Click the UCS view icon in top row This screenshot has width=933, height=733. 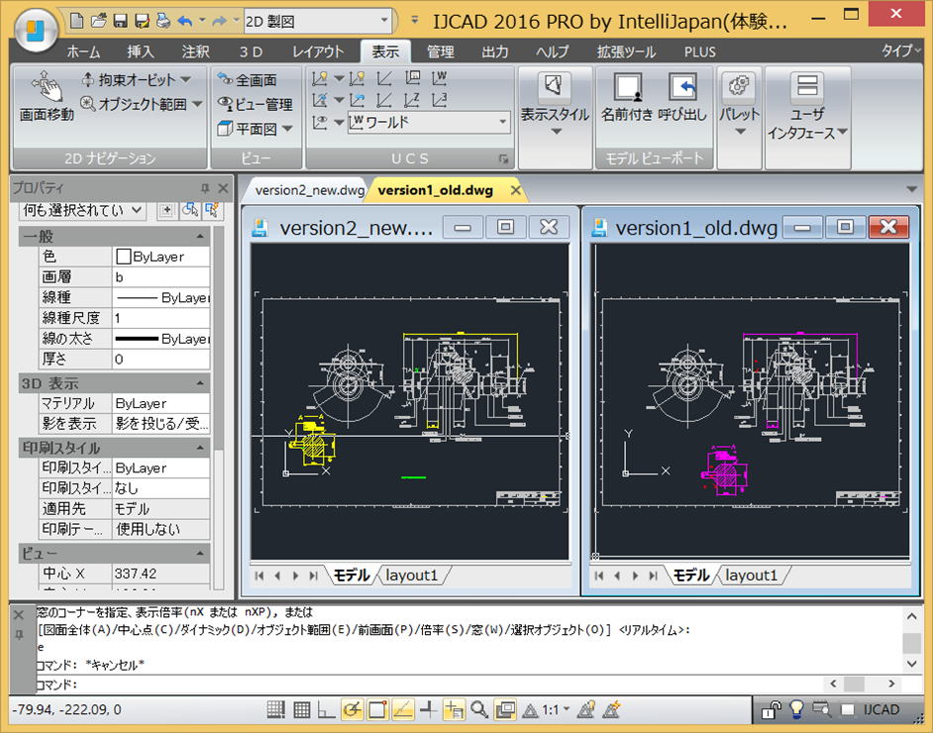(412, 78)
